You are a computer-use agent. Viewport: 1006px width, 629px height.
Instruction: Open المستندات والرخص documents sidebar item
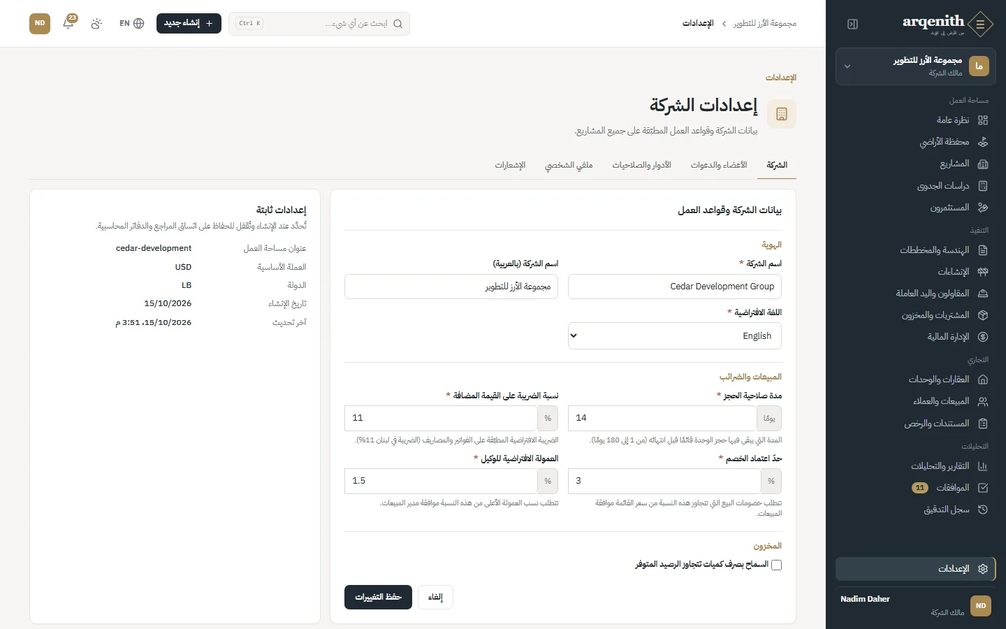click(x=916, y=424)
